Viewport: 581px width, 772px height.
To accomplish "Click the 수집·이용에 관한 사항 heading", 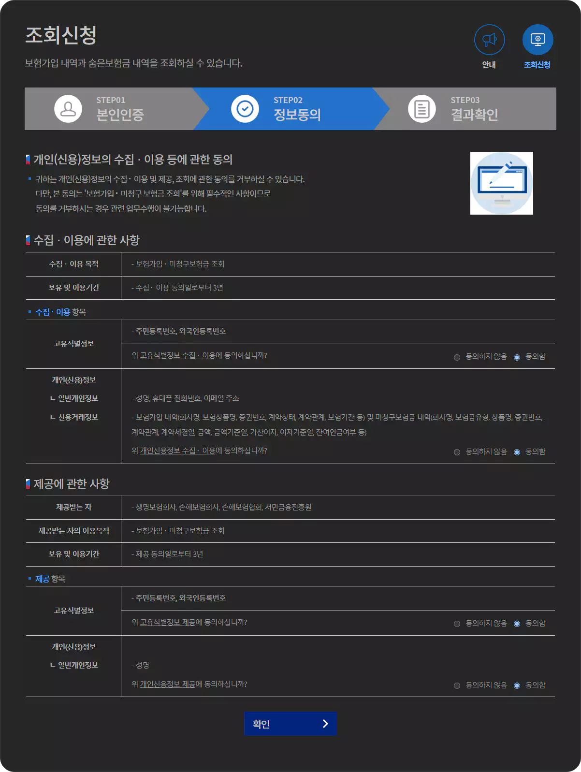I will 87,240.
